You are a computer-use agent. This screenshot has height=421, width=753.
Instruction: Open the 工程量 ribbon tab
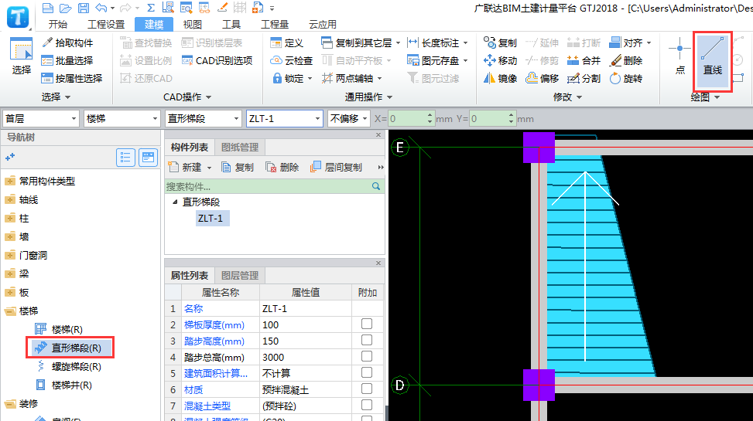click(275, 24)
